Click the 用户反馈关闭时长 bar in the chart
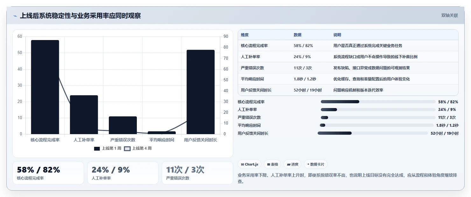 coord(200,92)
